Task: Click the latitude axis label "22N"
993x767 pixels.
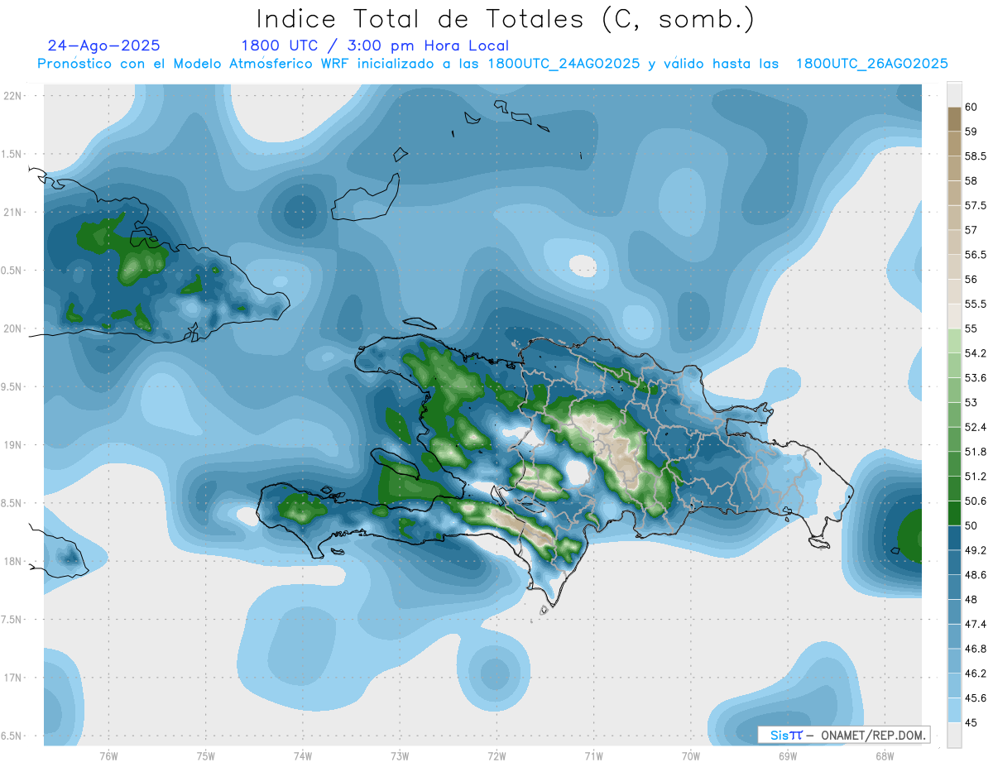Action: (x=12, y=96)
